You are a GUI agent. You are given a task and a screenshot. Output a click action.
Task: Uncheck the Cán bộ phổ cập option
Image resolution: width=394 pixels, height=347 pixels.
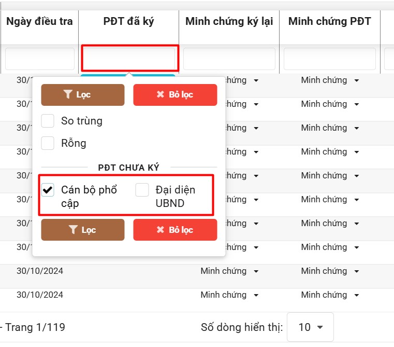tap(48, 190)
